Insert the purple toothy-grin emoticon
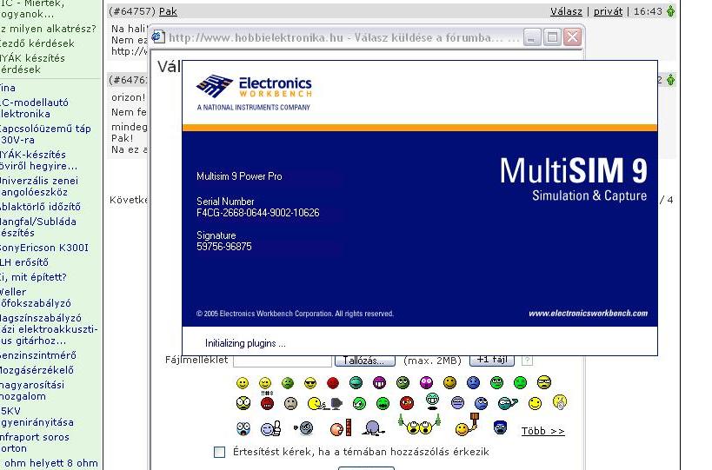Image resolution: width=712 pixels, height=470 pixels. (x=379, y=383)
